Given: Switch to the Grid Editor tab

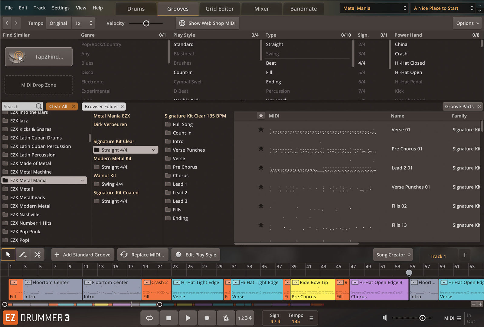Looking at the screenshot, I should (x=220, y=9).
